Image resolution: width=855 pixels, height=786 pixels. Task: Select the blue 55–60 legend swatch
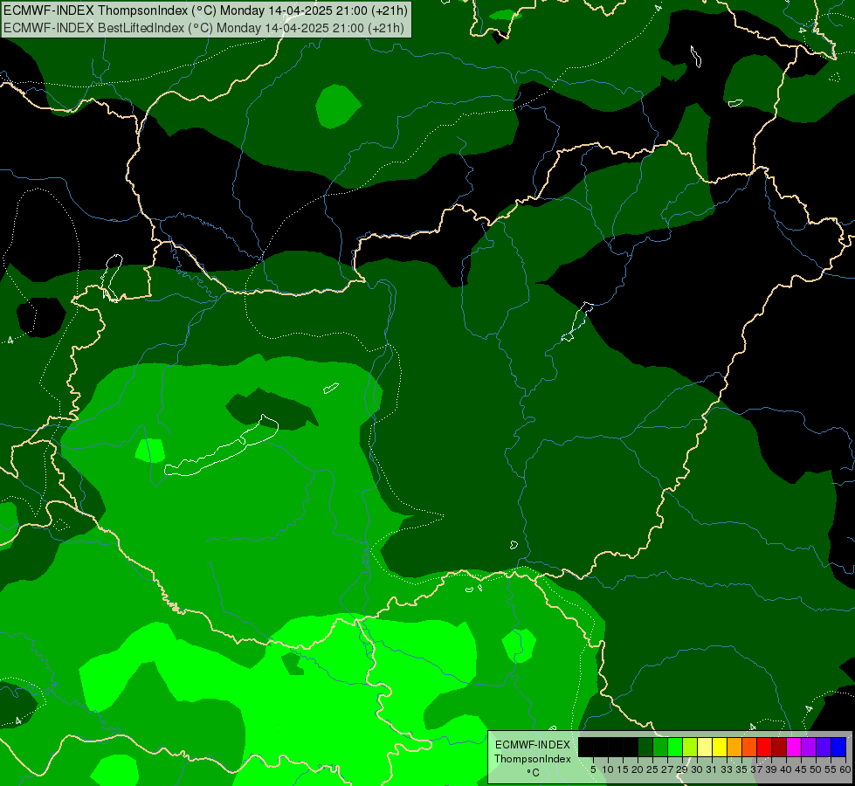click(x=838, y=747)
